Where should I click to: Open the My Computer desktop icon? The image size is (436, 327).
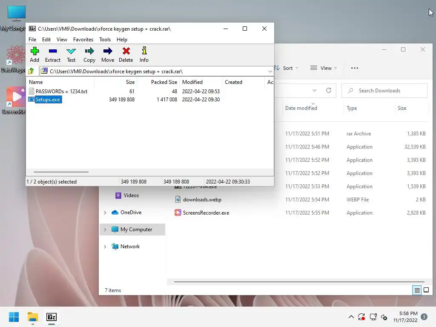point(13,18)
